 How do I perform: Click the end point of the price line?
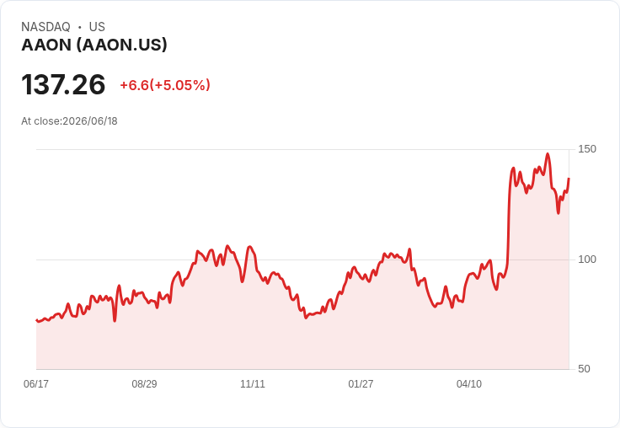pyautogui.click(x=569, y=179)
